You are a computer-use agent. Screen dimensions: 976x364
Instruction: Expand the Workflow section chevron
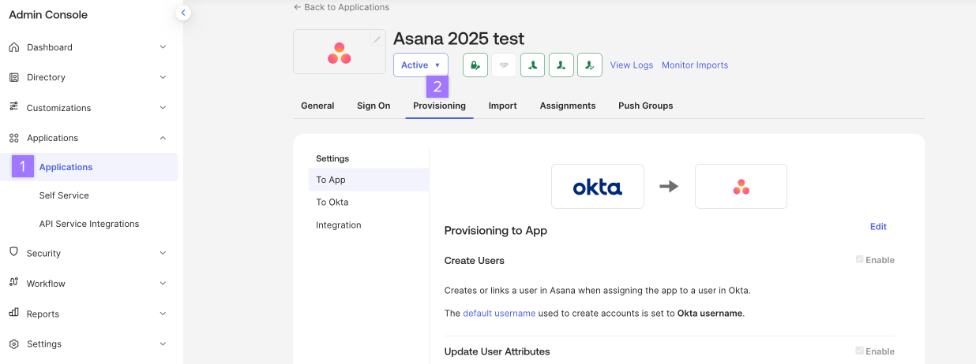[x=163, y=284]
